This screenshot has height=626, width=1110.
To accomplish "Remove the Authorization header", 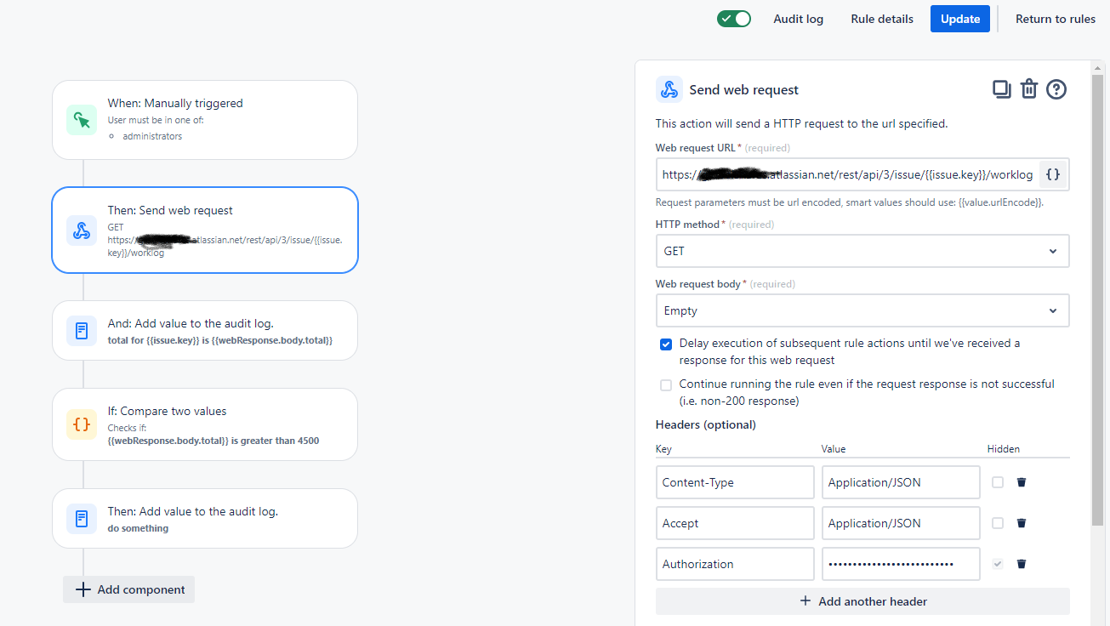I will (1021, 564).
